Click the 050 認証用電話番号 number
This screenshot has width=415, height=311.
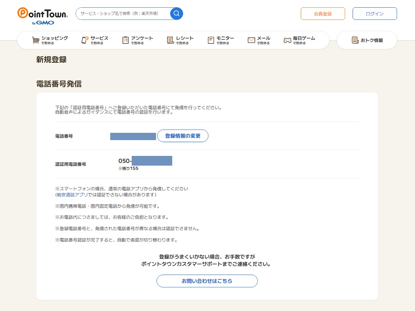pyautogui.click(x=145, y=161)
